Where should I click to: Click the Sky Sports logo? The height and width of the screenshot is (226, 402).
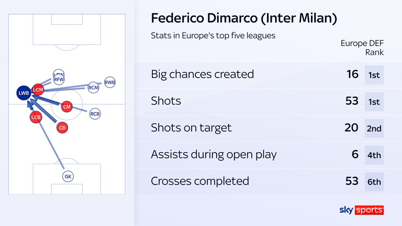coord(362,210)
